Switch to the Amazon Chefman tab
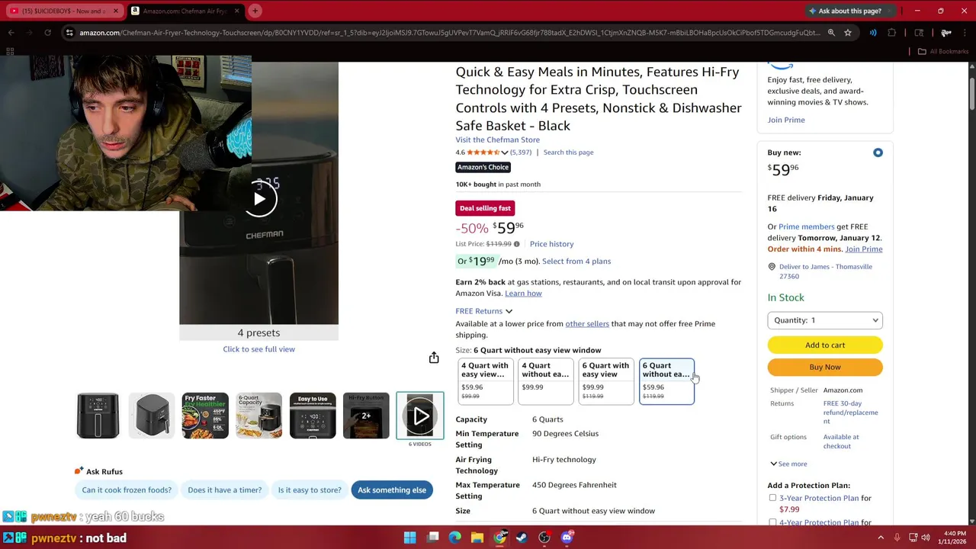The height and width of the screenshot is (549, 976). click(185, 11)
